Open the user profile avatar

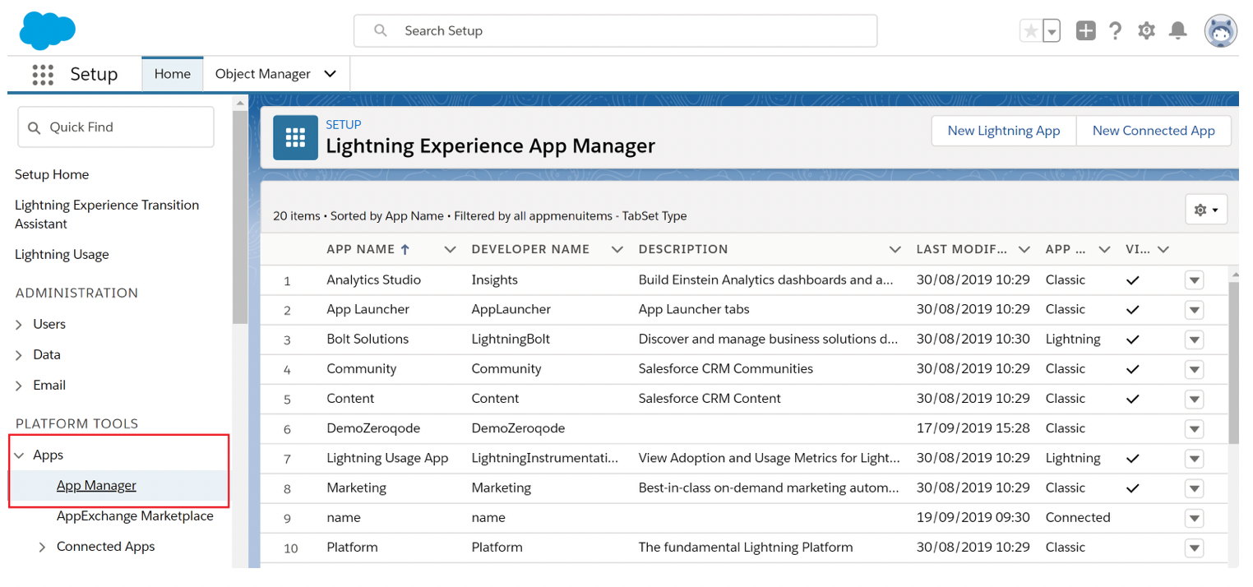tap(1221, 31)
